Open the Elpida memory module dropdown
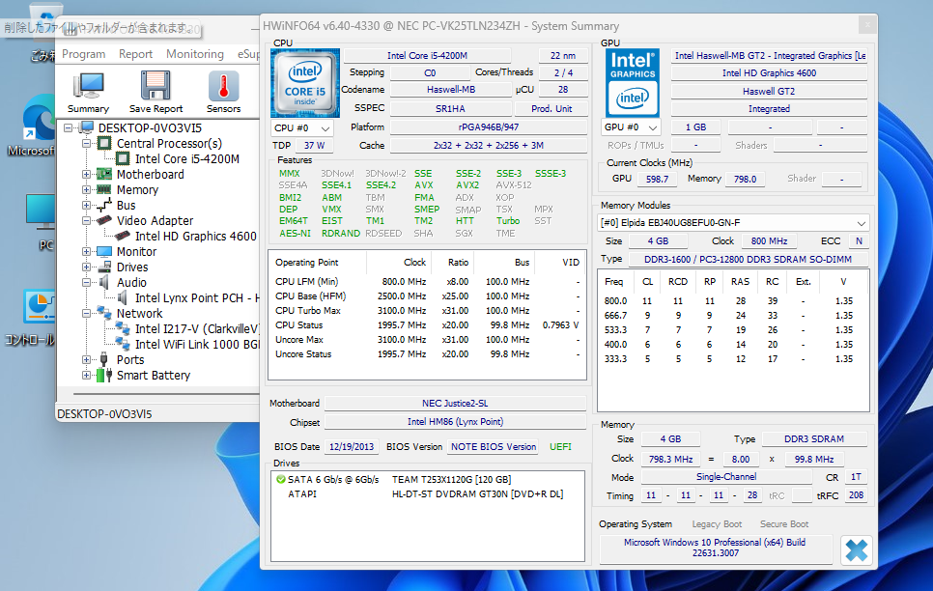The image size is (933, 591). [732, 223]
